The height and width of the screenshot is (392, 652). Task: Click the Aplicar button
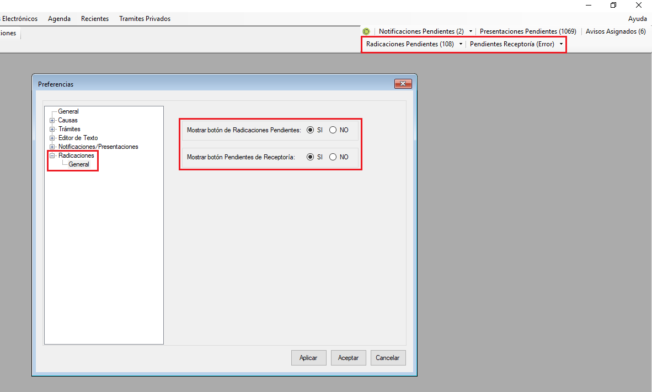pyautogui.click(x=308, y=358)
